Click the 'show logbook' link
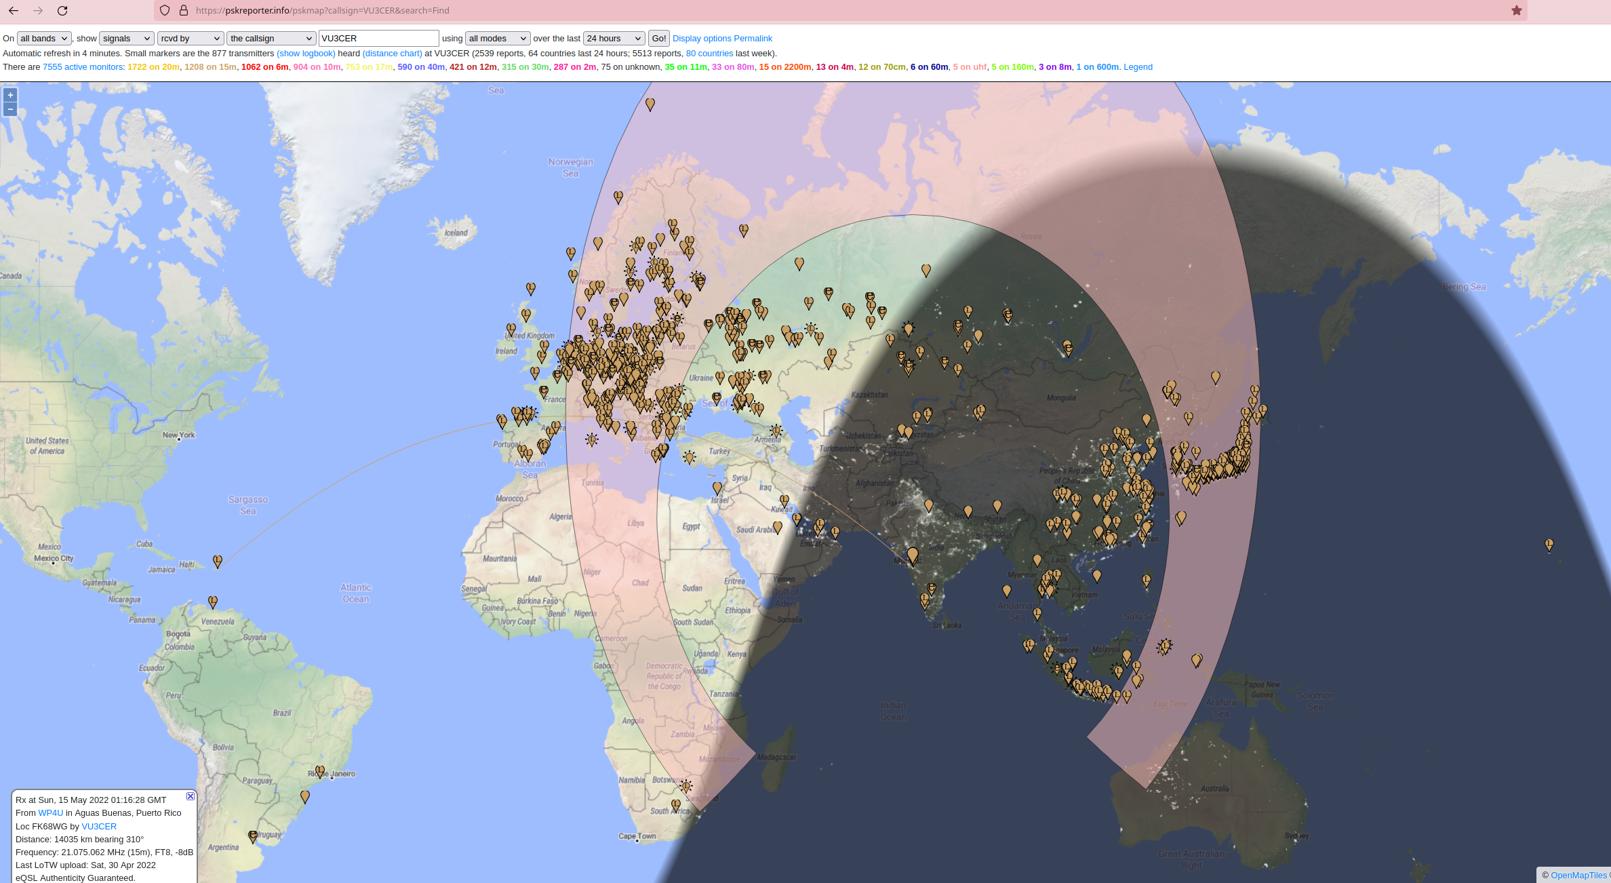This screenshot has height=883, width=1611. [306, 54]
